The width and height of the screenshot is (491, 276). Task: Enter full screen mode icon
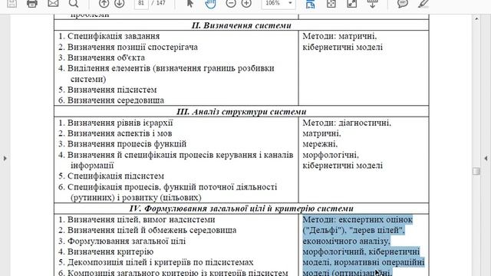pyautogui.click(x=352, y=3)
